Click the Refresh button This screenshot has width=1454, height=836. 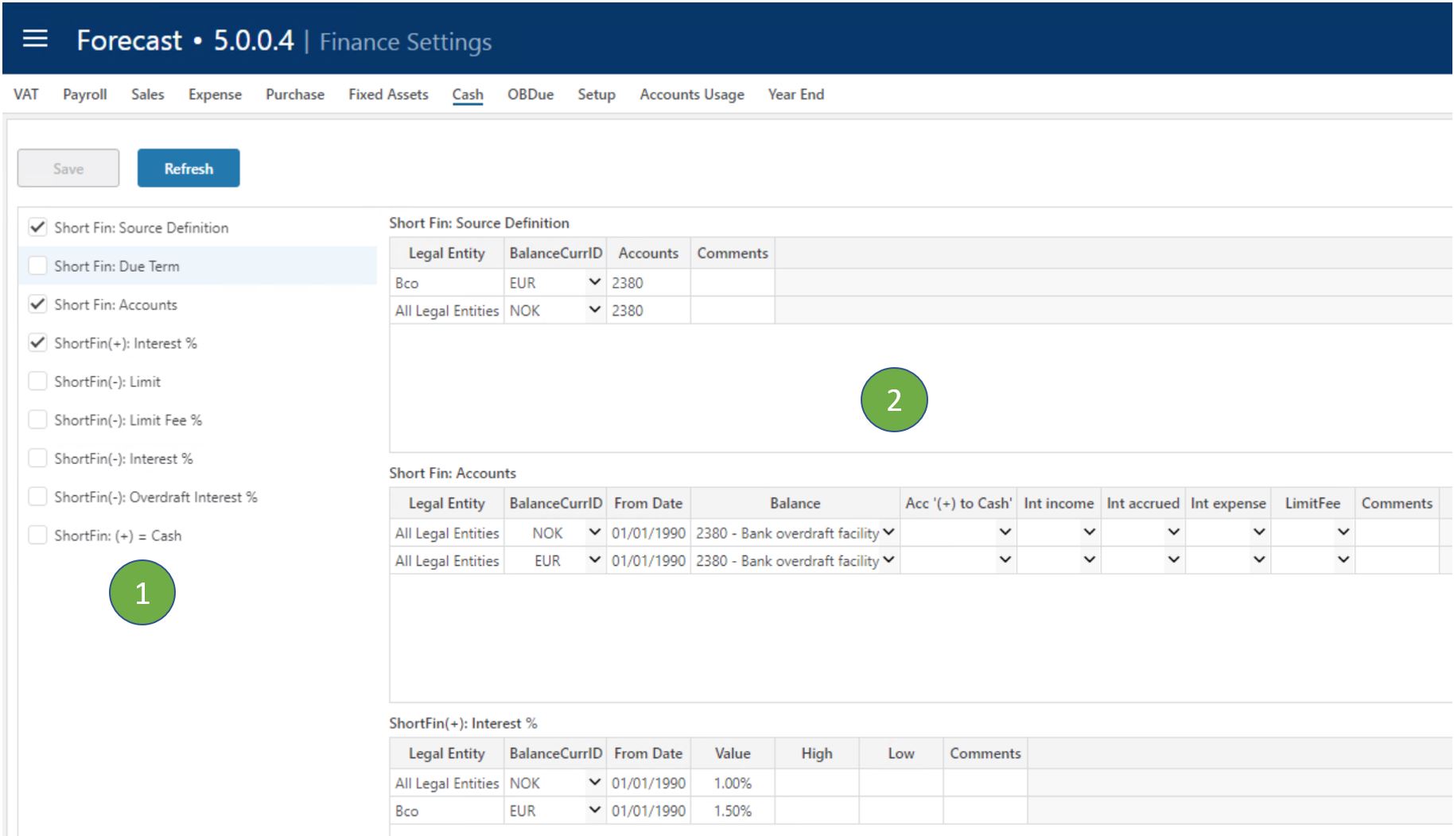click(188, 168)
